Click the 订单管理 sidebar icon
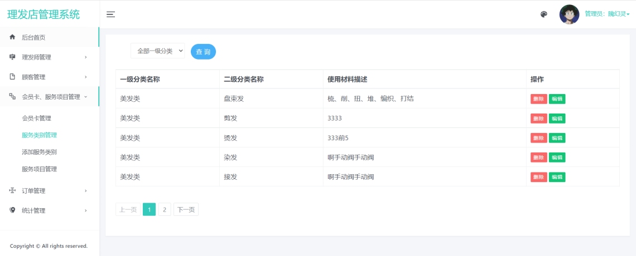This screenshot has width=636, height=256. coord(12,190)
